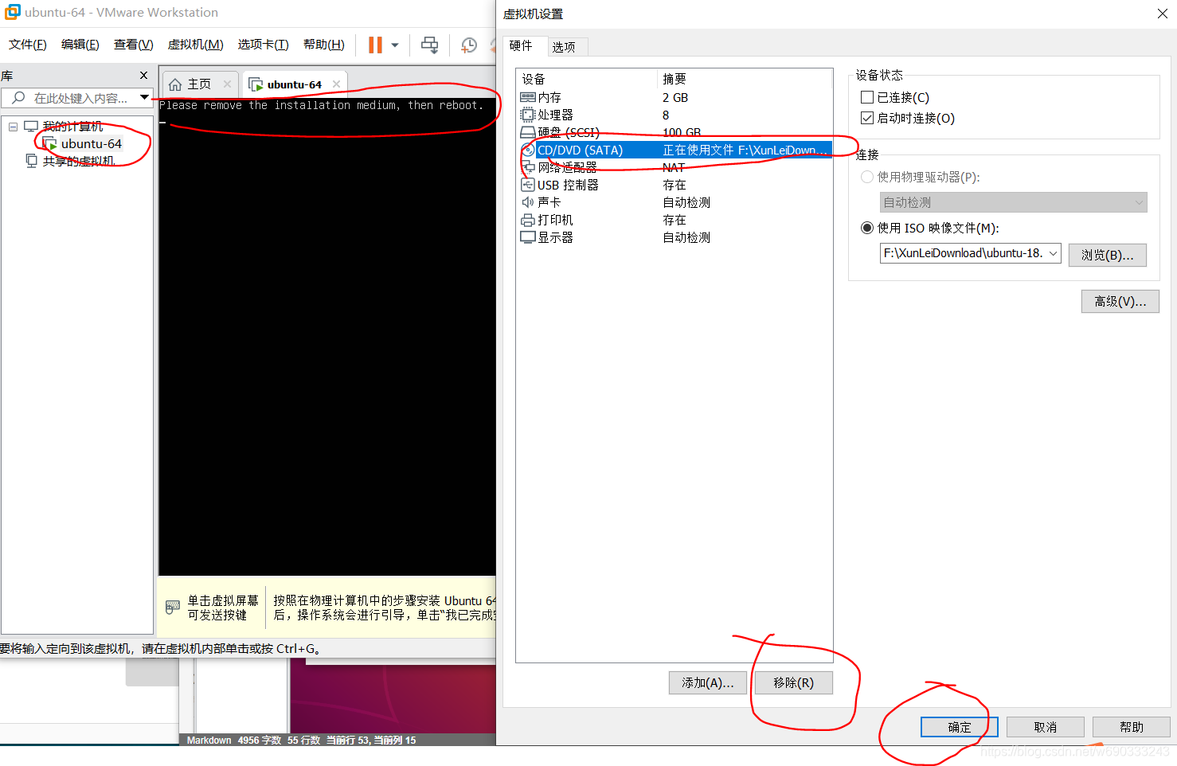
Task: Open the Edit menu
Action: pyautogui.click(x=80, y=45)
